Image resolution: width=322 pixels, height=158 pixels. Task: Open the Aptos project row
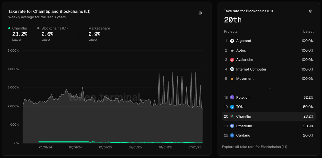point(269,50)
